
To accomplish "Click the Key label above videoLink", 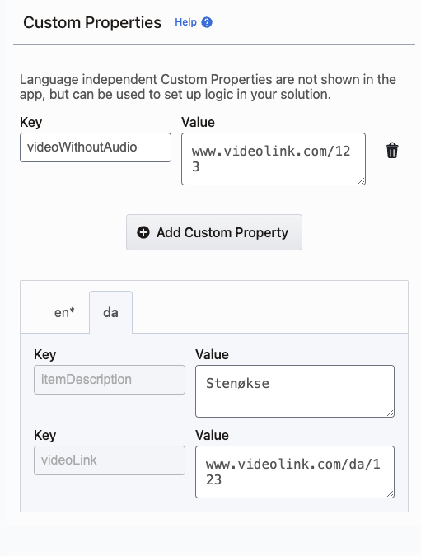I will point(45,435).
